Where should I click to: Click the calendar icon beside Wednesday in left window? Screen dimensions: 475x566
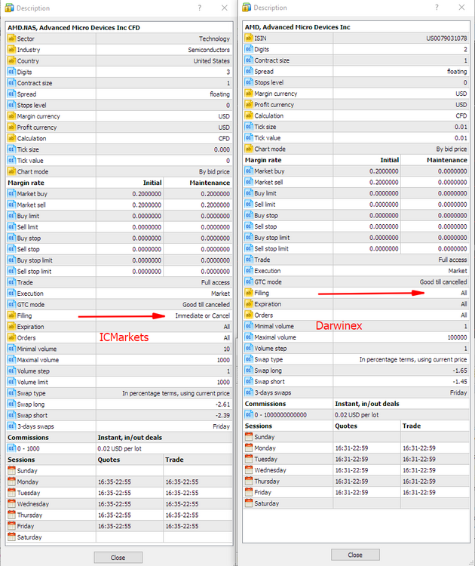[x=11, y=503]
